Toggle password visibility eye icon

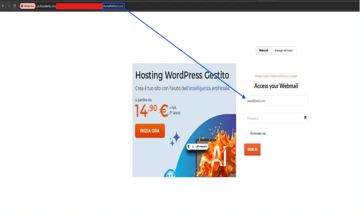point(305,118)
